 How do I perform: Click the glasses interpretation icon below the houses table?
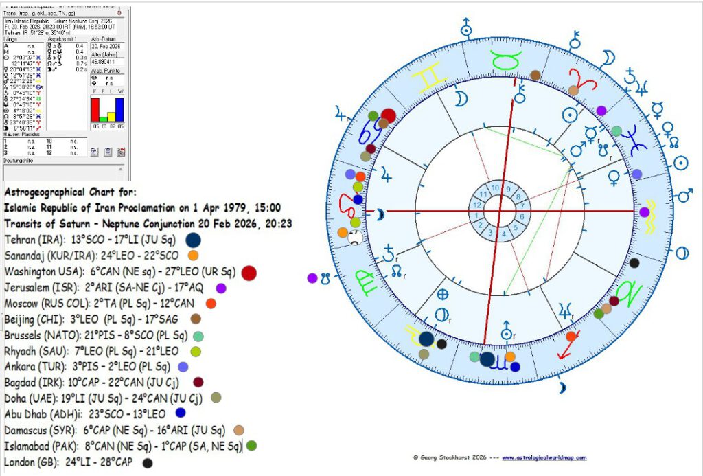pyautogui.click(x=94, y=151)
